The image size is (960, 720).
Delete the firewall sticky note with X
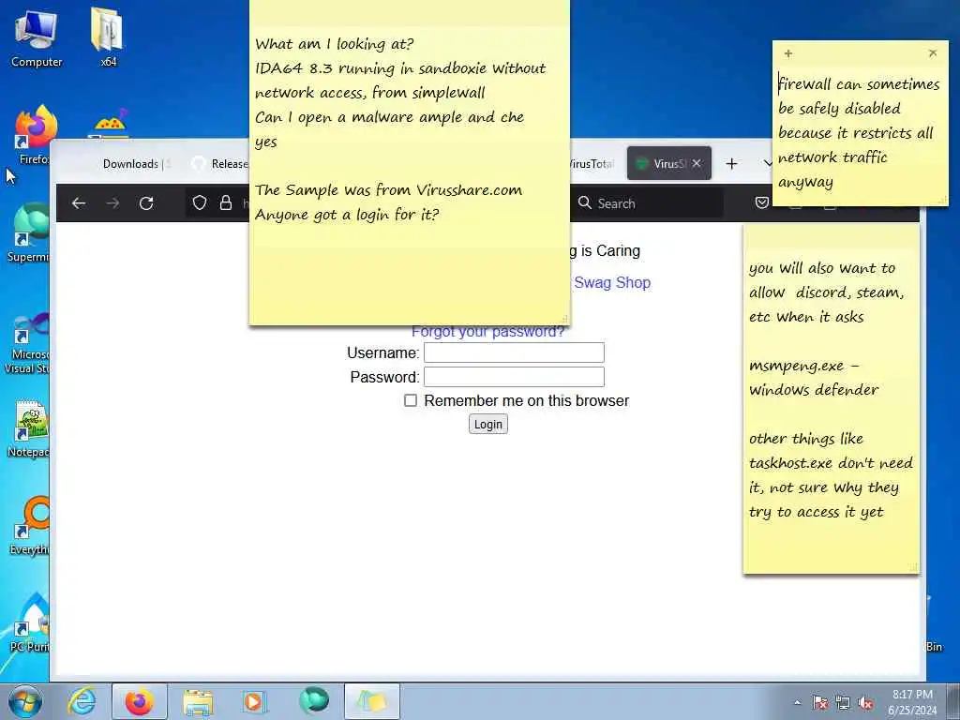tap(933, 53)
